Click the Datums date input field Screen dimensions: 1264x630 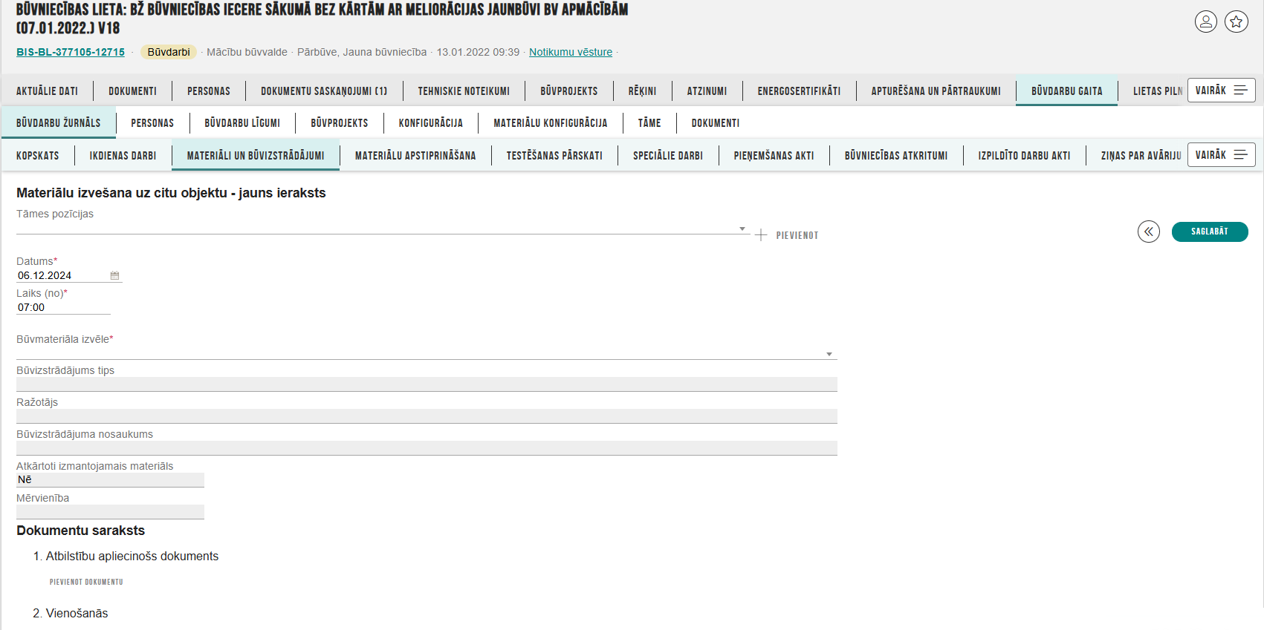(61, 276)
